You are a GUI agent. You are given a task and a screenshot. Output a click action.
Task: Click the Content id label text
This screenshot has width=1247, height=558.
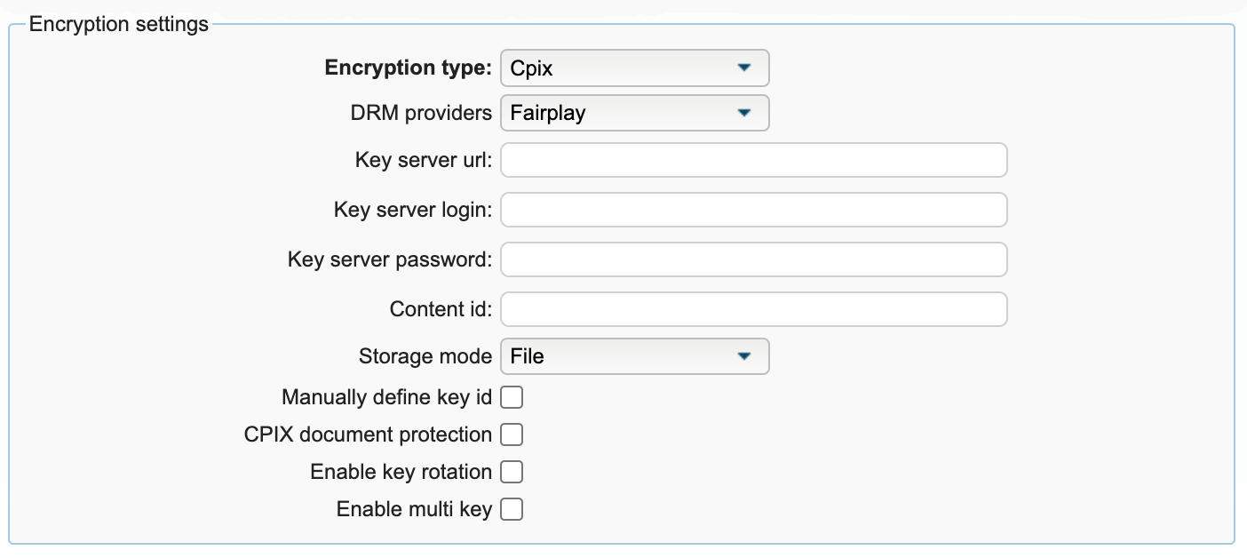click(441, 309)
